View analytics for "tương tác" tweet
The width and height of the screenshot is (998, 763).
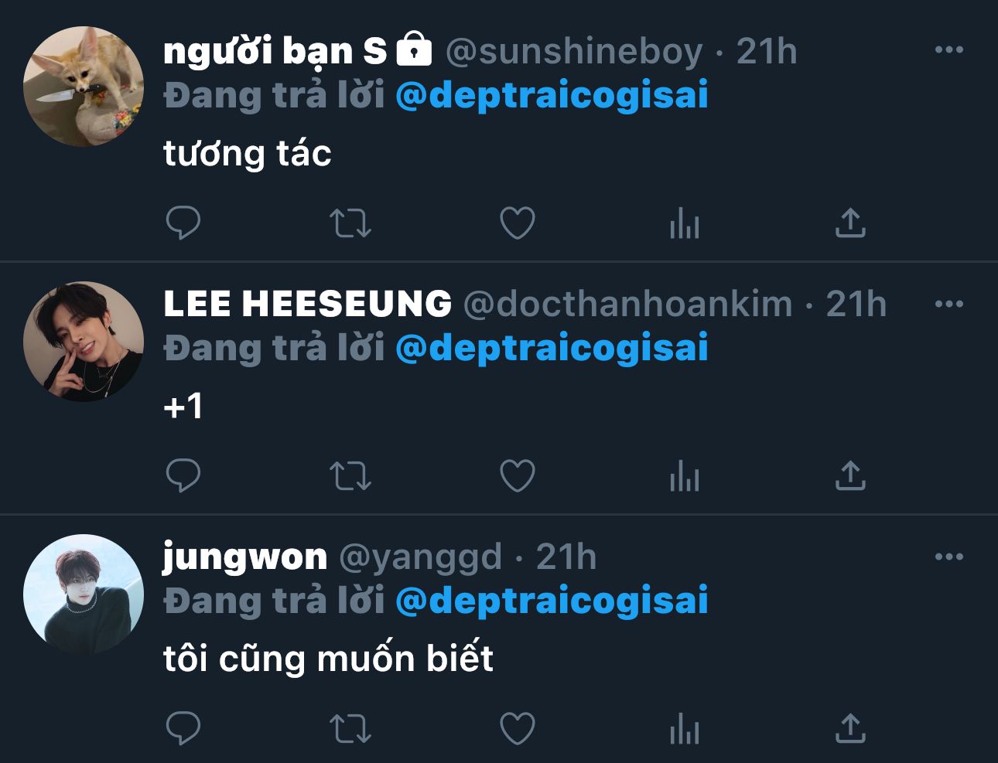(685, 223)
